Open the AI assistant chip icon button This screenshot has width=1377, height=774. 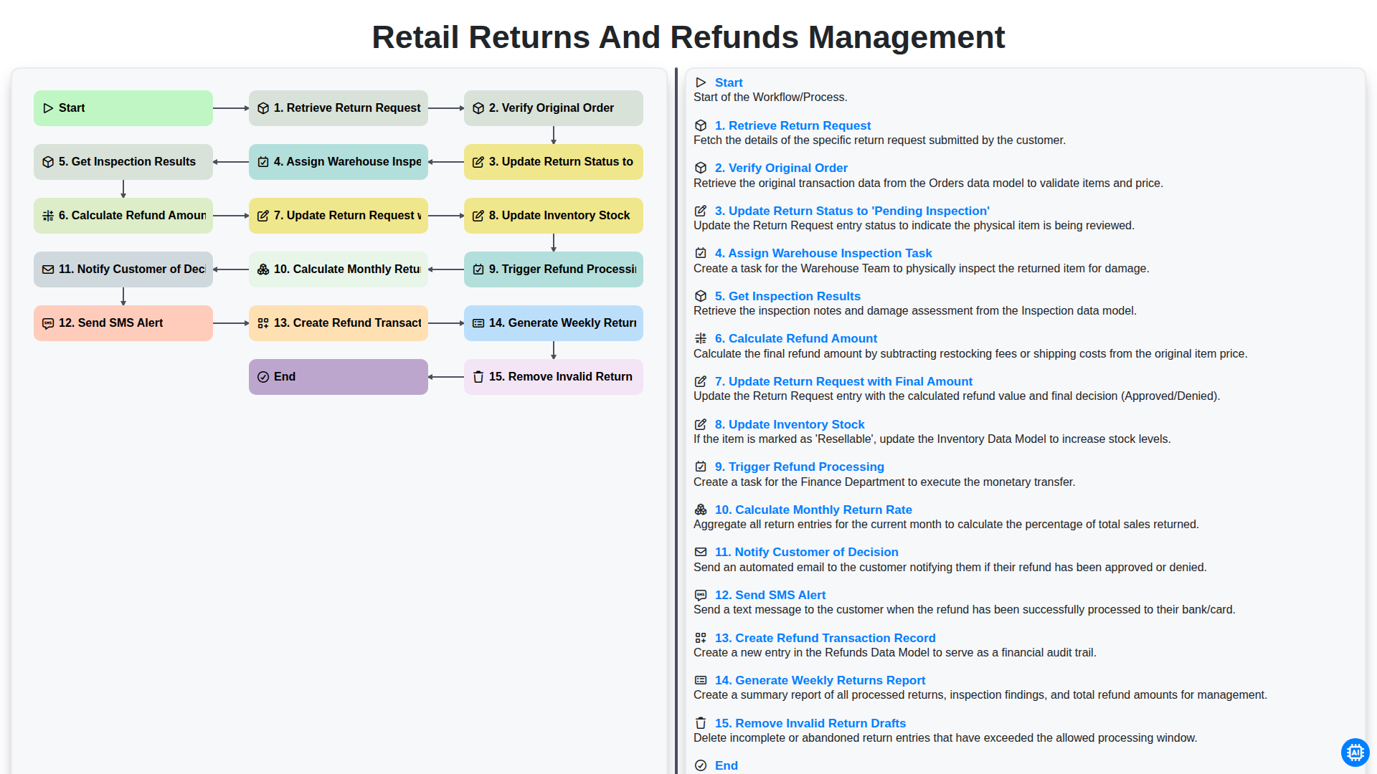(x=1355, y=752)
